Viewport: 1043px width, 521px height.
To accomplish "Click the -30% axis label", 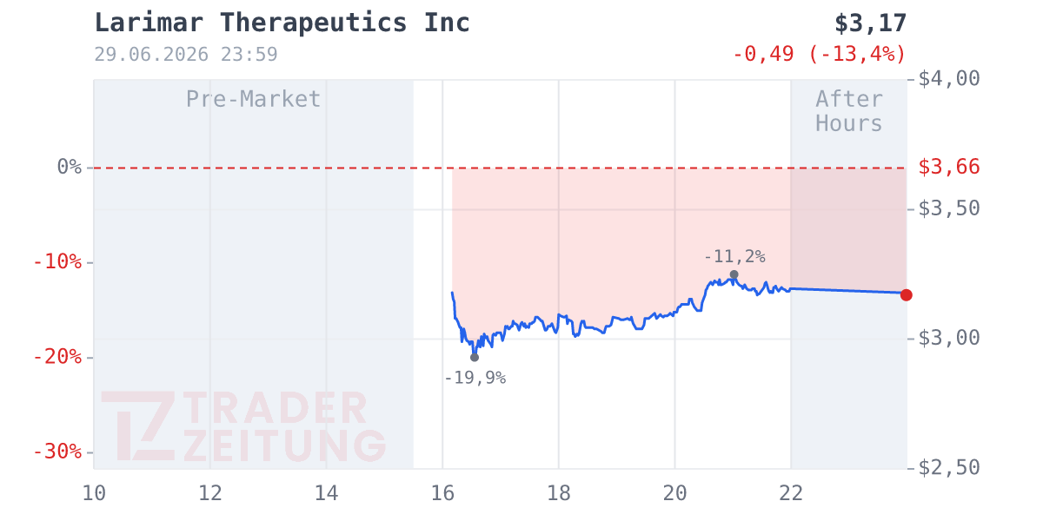I will tap(57, 452).
